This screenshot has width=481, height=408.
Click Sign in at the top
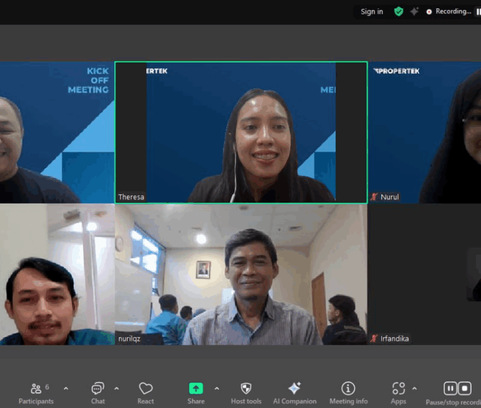(x=372, y=12)
